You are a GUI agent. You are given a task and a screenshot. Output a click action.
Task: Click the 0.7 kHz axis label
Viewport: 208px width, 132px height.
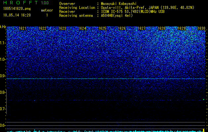pyautogui.click(x=3, y=109)
